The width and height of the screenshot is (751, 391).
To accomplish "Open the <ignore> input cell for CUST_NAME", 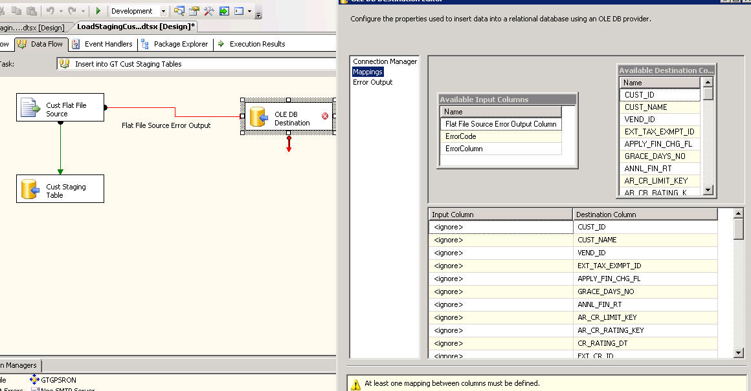I will point(500,240).
